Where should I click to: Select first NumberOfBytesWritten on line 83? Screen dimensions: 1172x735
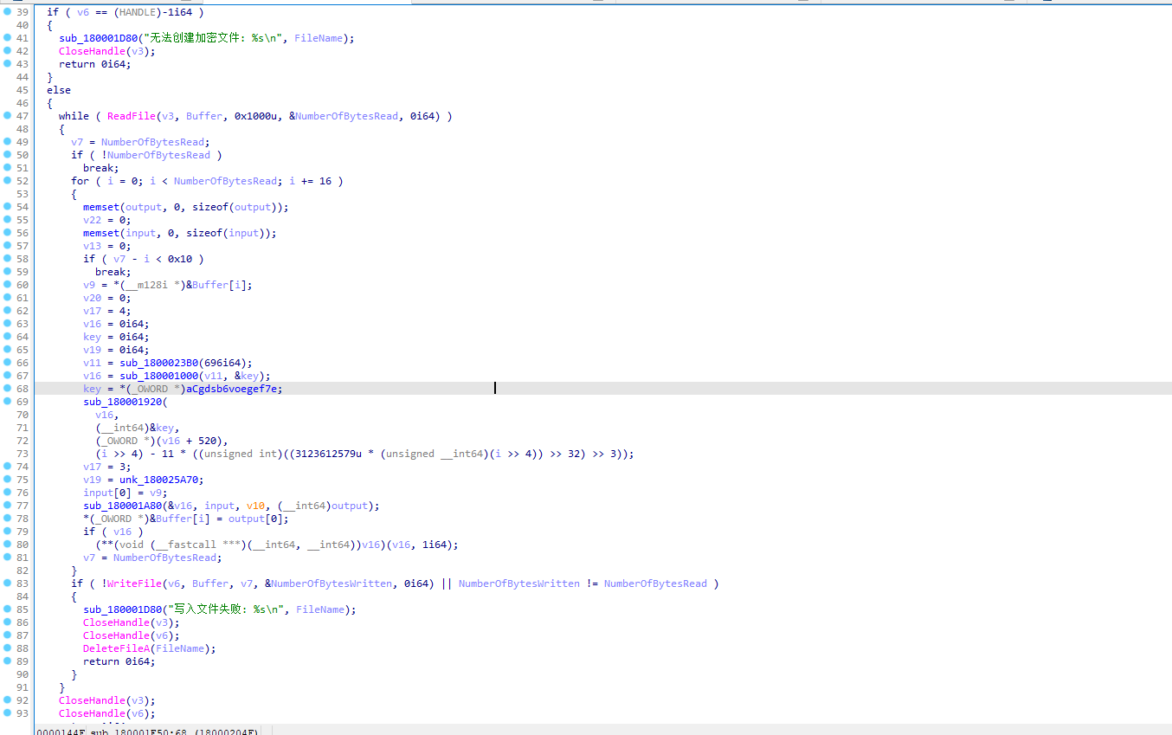pyautogui.click(x=332, y=583)
